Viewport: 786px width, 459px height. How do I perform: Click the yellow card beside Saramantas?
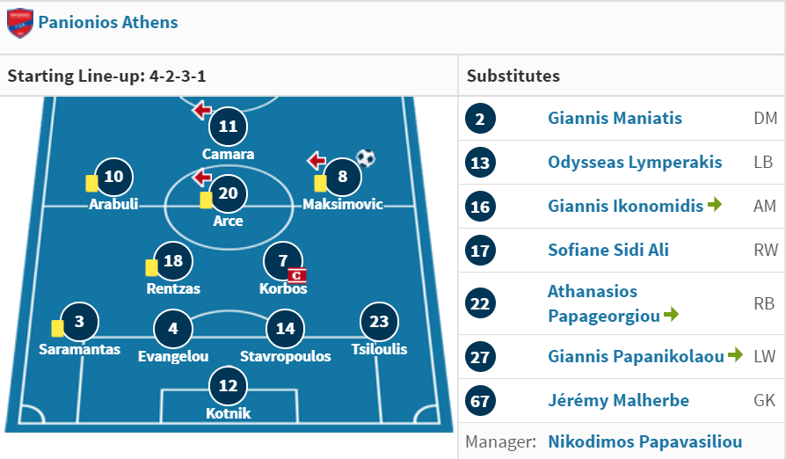click(x=58, y=329)
